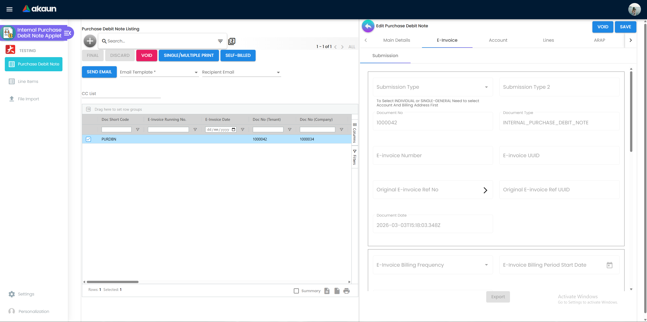Click the SELF-BILLED button
This screenshot has width=647, height=322.
pyautogui.click(x=238, y=55)
